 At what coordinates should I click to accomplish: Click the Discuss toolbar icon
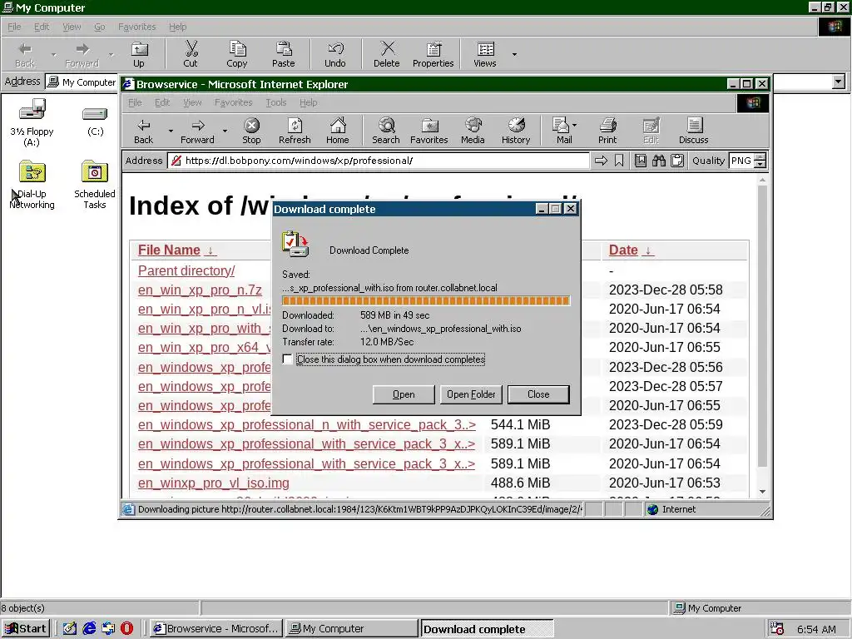694,131
